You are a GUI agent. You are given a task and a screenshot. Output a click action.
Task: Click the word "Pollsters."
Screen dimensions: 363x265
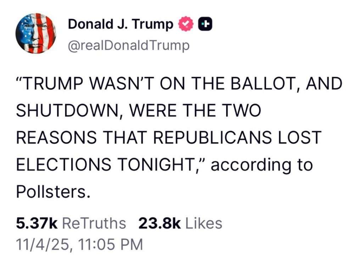[51, 191]
